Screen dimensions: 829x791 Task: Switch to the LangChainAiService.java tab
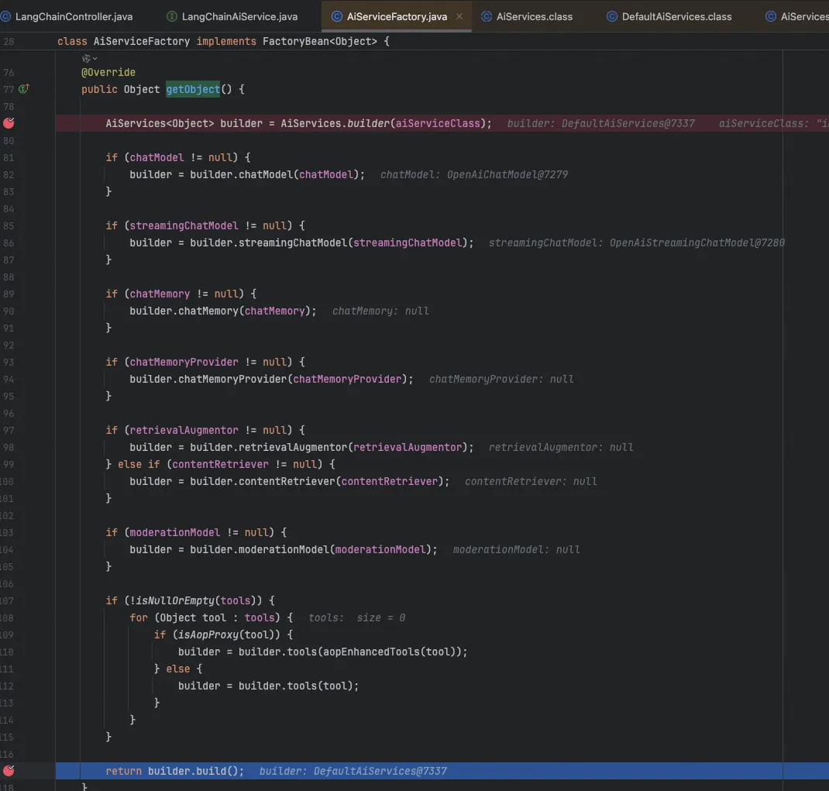pos(239,16)
